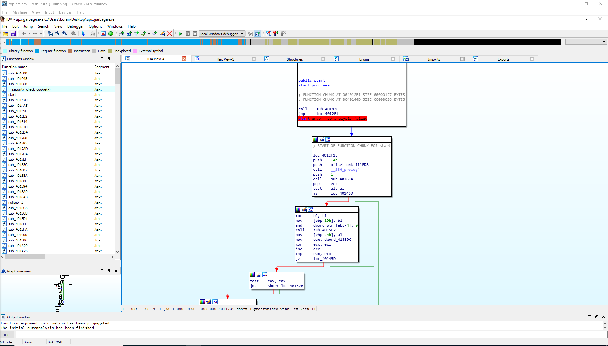The height and width of the screenshot is (346, 608).
Task: Expand the forward-navigation history dropdown
Action: pos(41,34)
